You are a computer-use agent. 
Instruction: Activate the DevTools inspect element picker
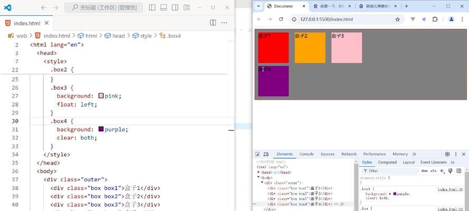coord(257,154)
